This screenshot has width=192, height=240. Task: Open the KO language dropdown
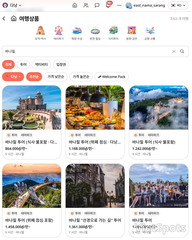click(178, 5)
